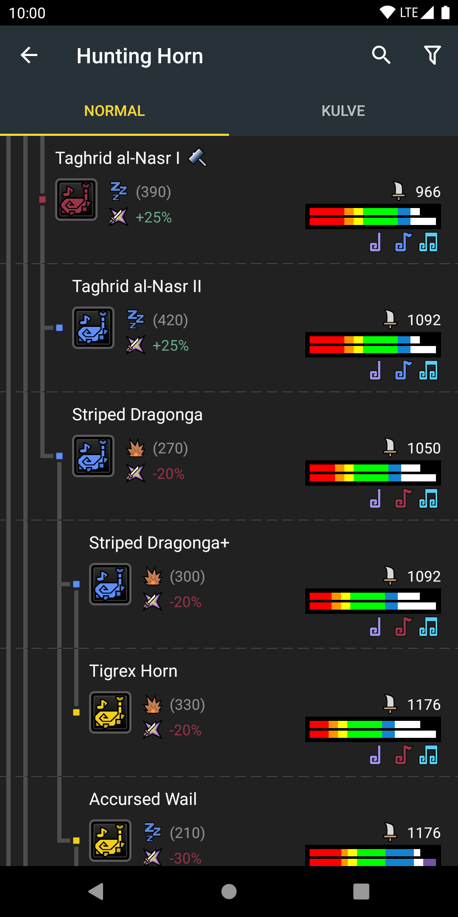Tap the Taghrid al-Nasr I red horn icon

pos(76,200)
